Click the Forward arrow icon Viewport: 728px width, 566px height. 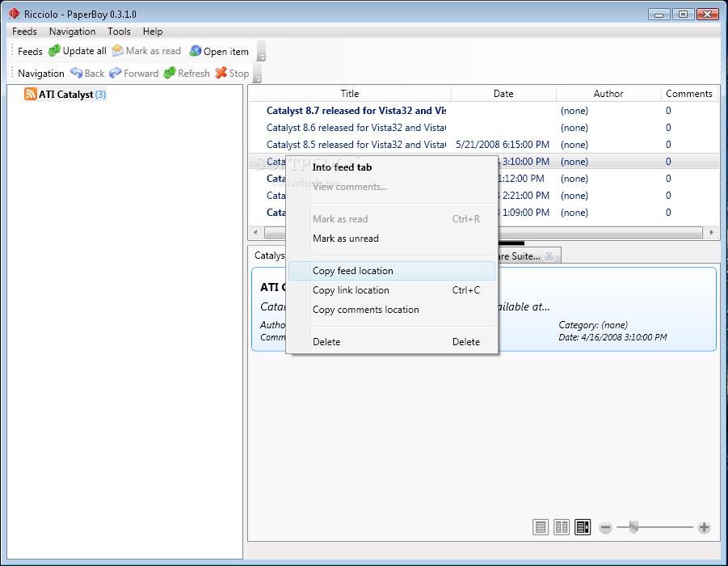point(116,73)
